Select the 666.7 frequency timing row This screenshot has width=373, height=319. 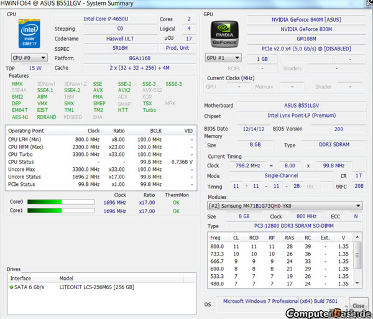pos(281,261)
